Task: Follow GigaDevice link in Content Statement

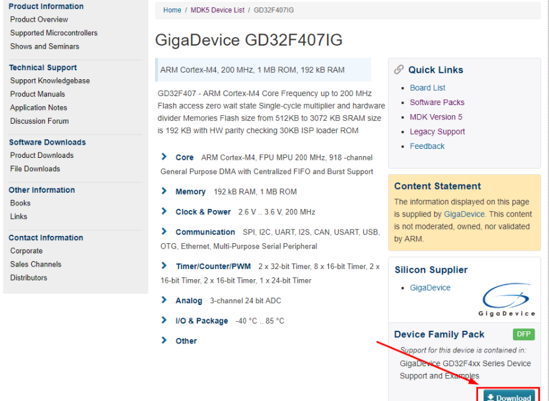Action: (464, 214)
